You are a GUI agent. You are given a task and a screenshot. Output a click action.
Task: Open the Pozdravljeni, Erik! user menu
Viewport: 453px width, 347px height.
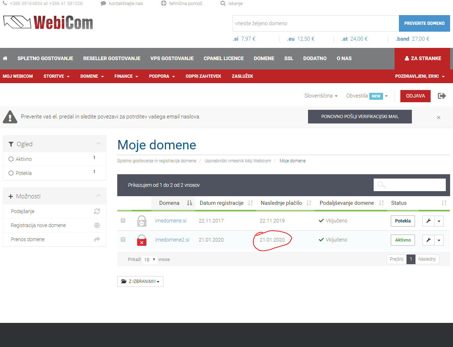(420, 76)
